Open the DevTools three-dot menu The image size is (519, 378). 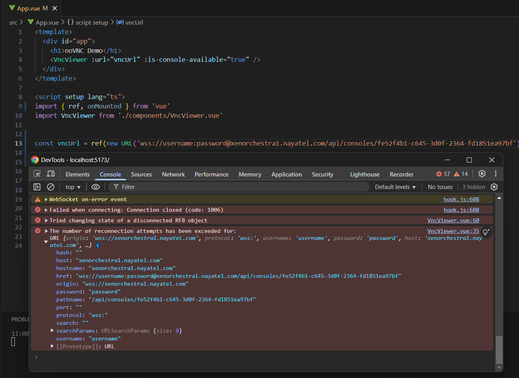[x=496, y=174]
